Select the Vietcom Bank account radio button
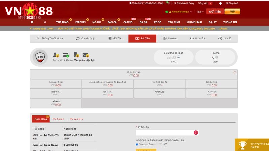The width and height of the screenshot is (269, 151). click(x=137, y=145)
